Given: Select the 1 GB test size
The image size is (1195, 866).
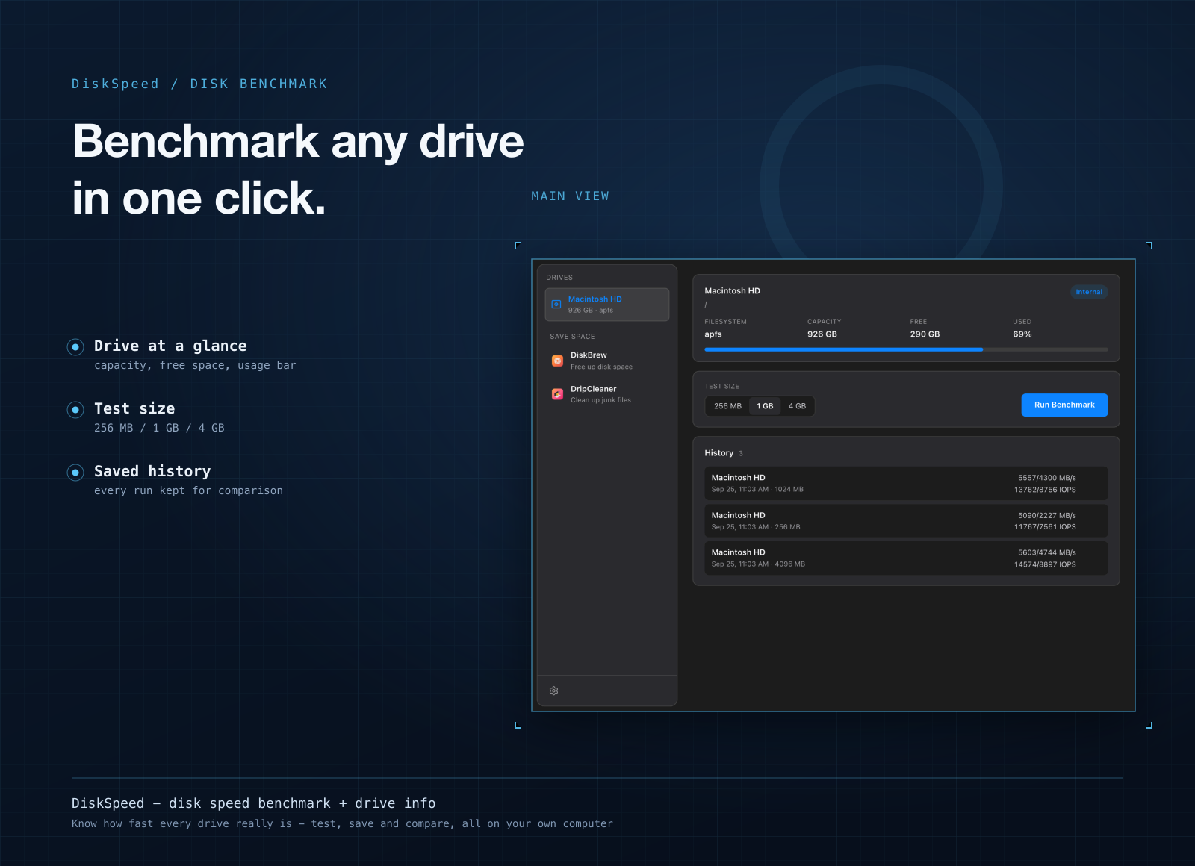Looking at the screenshot, I should pyautogui.click(x=765, y=406).
